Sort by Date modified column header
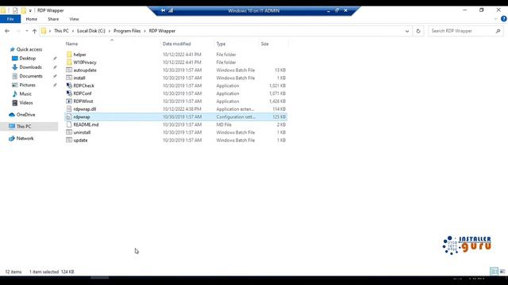508x285 pixels. coord(176,44)
